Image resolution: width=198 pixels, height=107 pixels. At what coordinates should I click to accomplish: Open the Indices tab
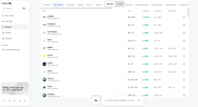pos(98,5)
